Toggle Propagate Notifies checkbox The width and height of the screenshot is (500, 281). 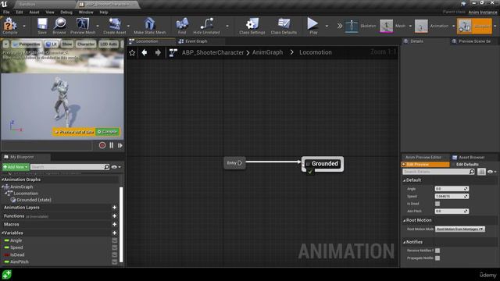click(437, 258)
